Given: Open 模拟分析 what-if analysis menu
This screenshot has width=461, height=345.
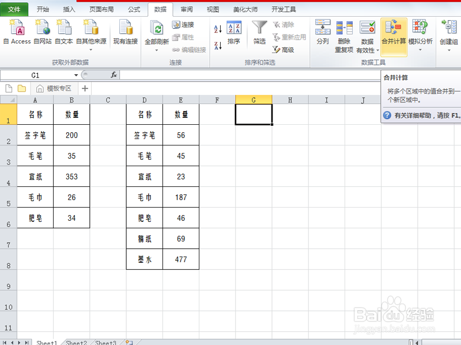Looking at the screenshot, I should (x=420, y=35).
